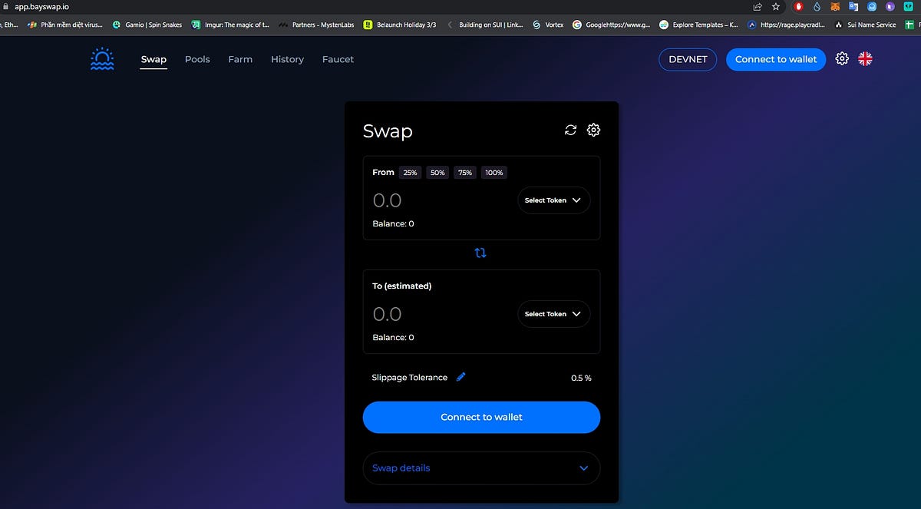
Task: Click the swap direction arrows between fields
Action: click(481, 253)
